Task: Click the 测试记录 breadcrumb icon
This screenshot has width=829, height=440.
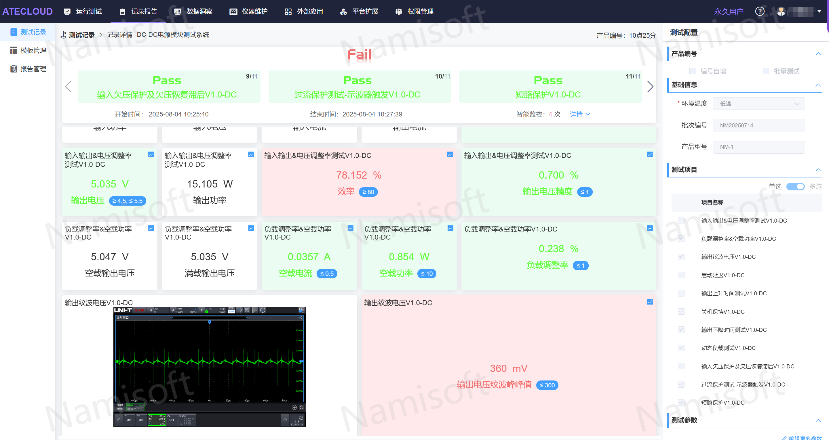Action: pos(64,35)
